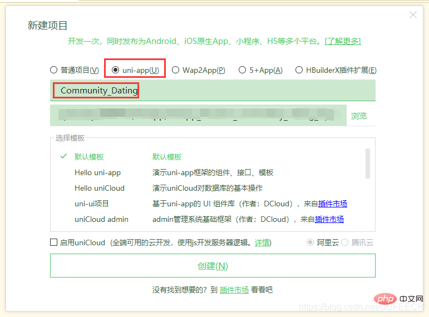This screenshot has width=429, height=317.
Task: Select the Hello uniCloud template
Action: point(100,188)
